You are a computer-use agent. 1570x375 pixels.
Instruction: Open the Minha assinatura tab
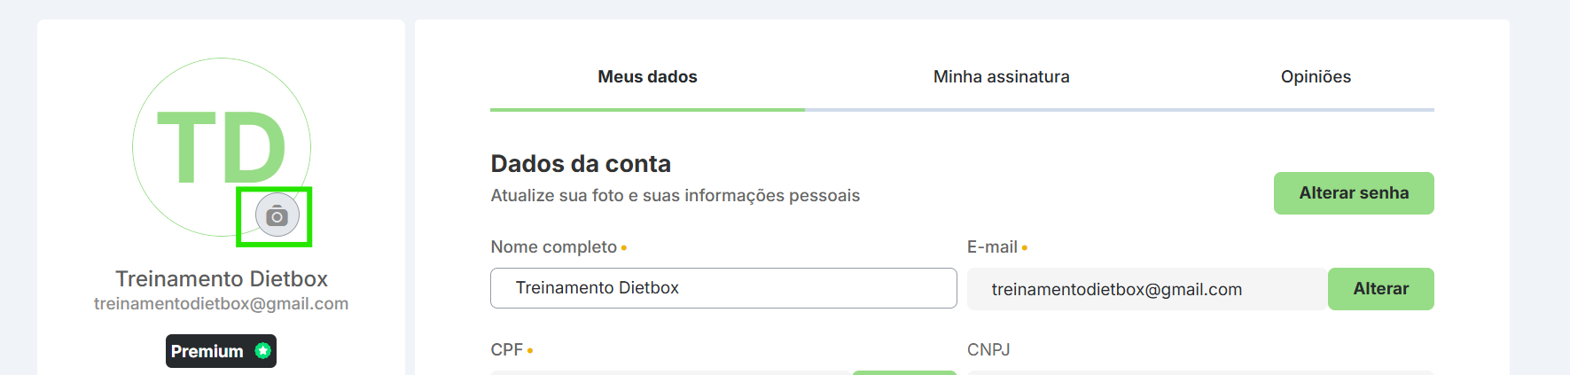tap(1001, 77)
